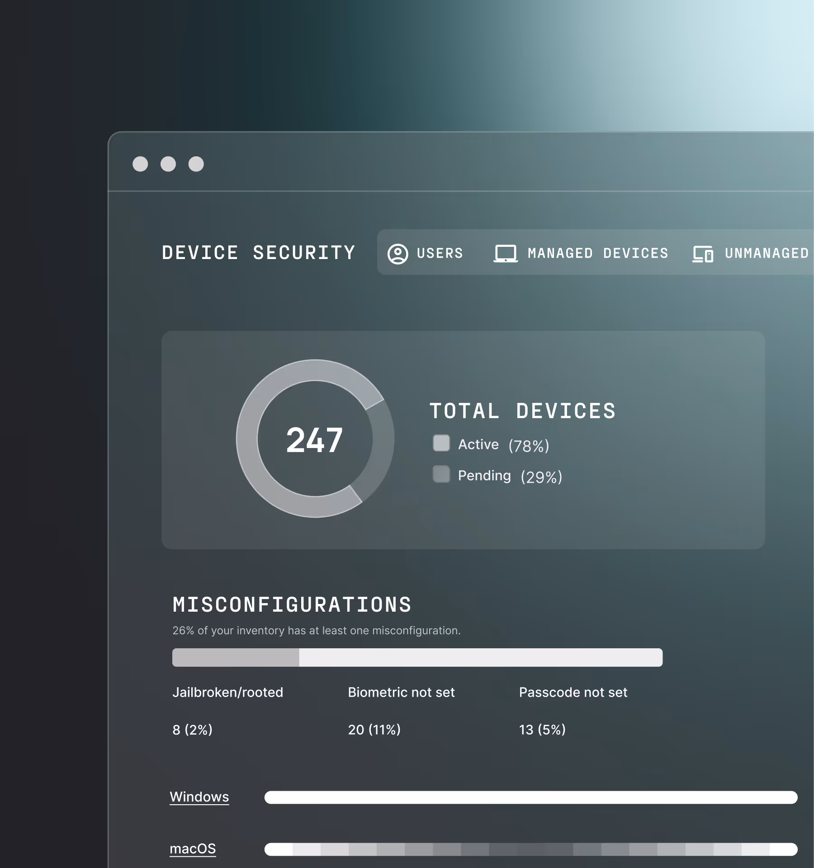Click the 20 (11%) value
Viewport: 814px width, 868px height.
pos(374,730)
